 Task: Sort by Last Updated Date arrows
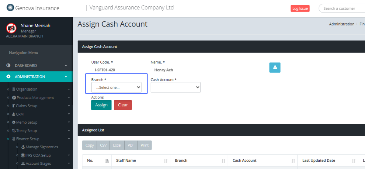pyautogui.click(x=353, y=161)
